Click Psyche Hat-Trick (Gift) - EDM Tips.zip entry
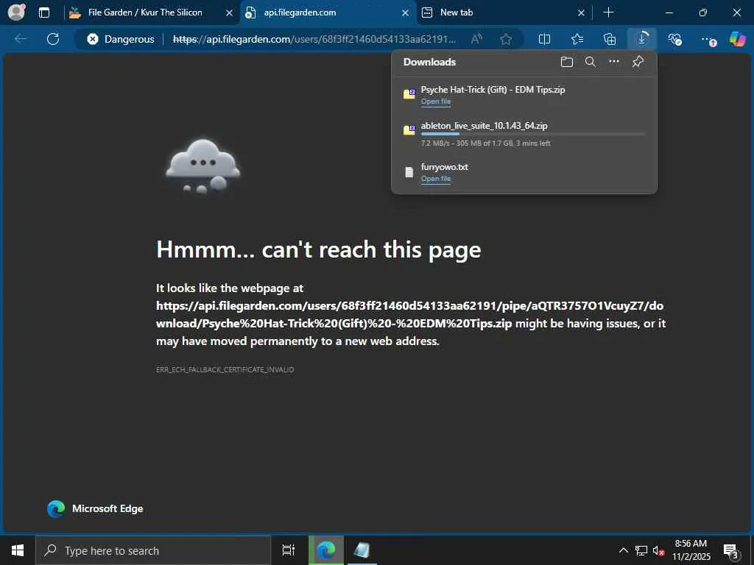Screen dimensions: 754x565 (524, 95)
